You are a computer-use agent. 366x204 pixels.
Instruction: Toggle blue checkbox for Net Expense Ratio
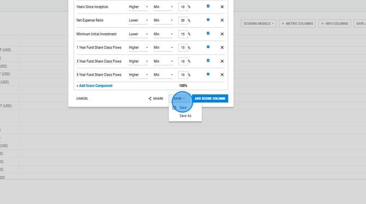coord(208,20)
